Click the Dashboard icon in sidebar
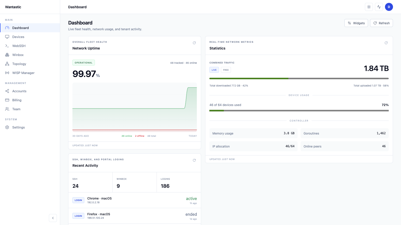 7,28
